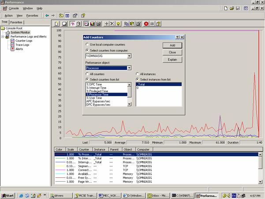Click the Clear Display toolbar icon

pos(64,23)
